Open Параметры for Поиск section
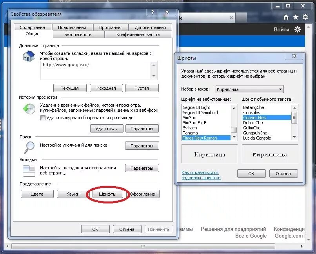The width and height of the screenshot is (316, 254). (x=142, y=146)
